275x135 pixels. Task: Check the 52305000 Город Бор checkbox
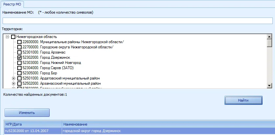[x=20, y=73]
